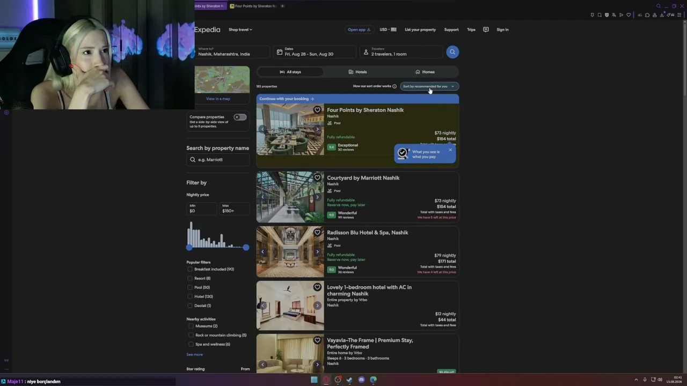Image resolution: width=687 pixels, height=386 pixels.
Task: Enable Spa and wellness checkbox
Action: [x=191, y=344]
